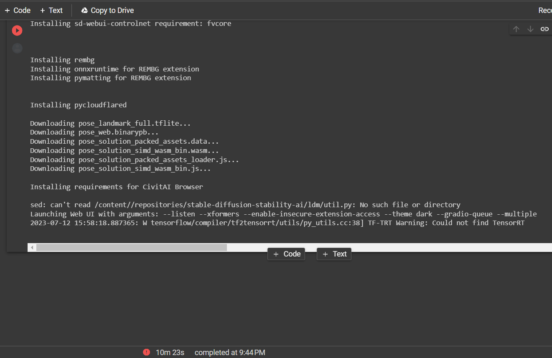
Task: Click the Drive icon on Copy to Drive
Action: tap(84, 10)
